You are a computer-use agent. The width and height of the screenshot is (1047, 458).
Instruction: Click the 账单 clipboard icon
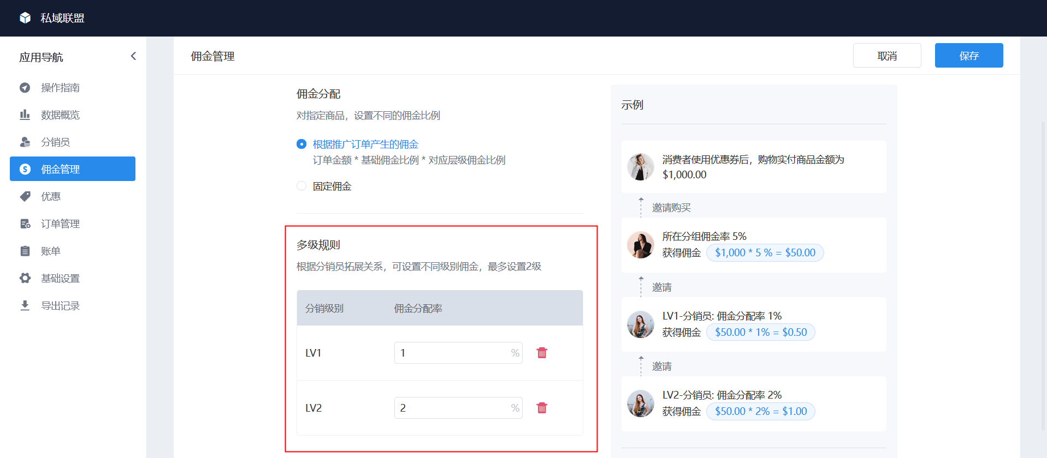point(25,251)
